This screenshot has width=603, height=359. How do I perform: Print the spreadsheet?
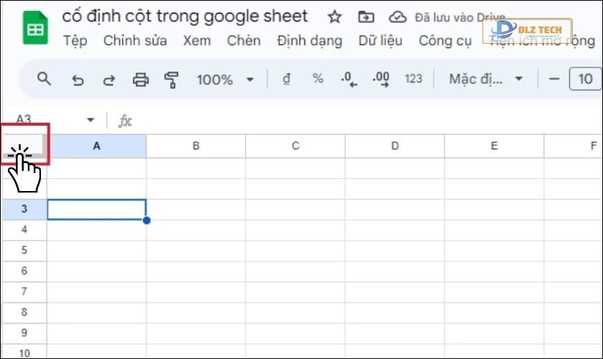(141, 80)
